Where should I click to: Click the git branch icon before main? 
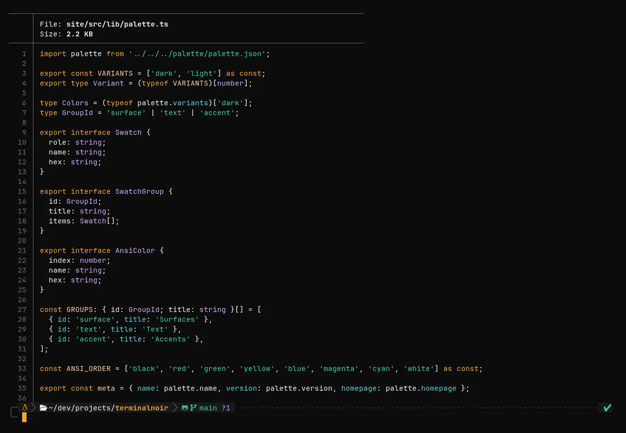tap(194, 408)
